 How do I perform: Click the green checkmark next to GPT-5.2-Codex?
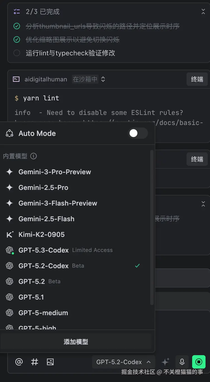tap(137, 266)
